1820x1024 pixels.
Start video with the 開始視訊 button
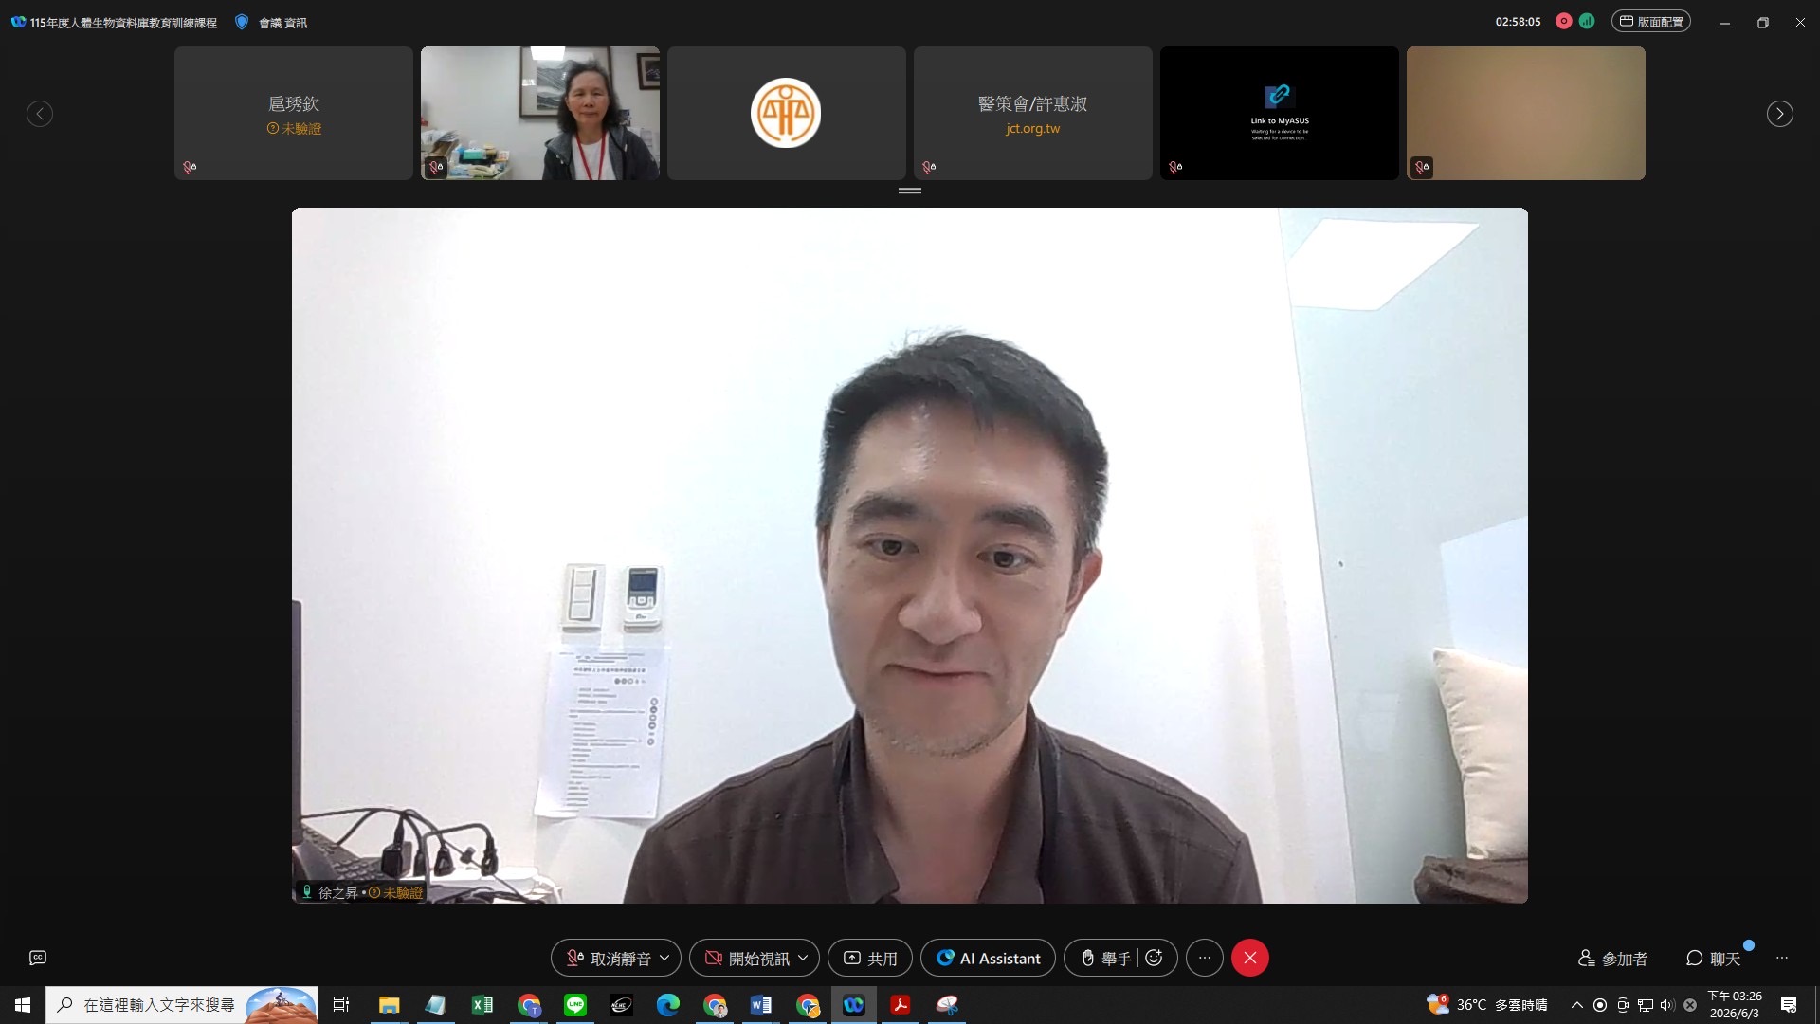[x=748, y=959]
